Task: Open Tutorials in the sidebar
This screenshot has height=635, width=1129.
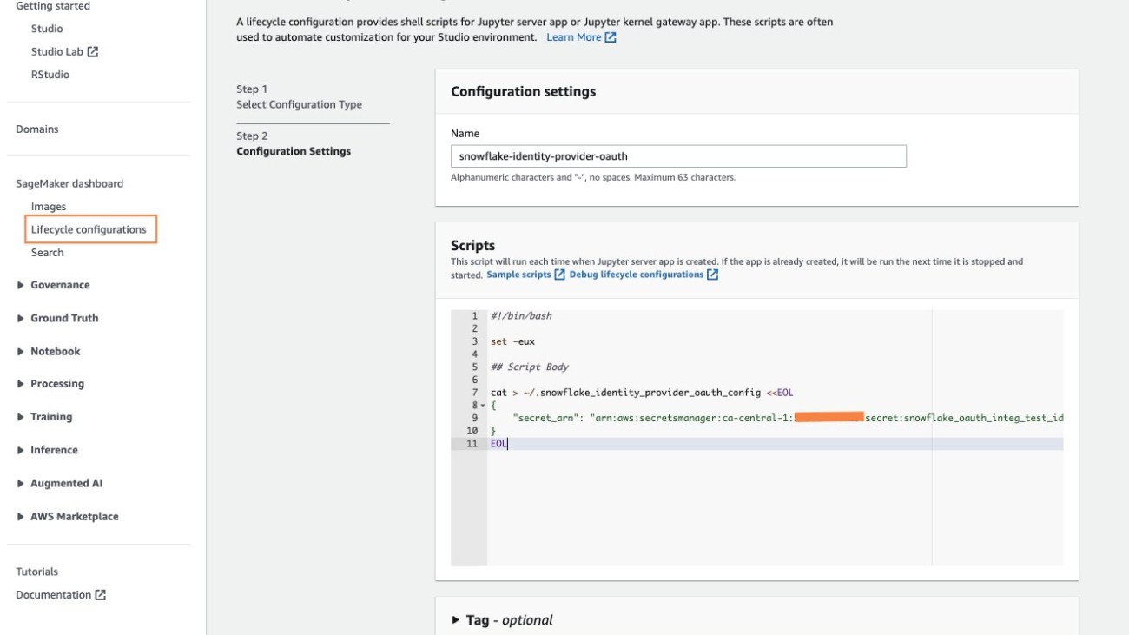Action: 37,572
